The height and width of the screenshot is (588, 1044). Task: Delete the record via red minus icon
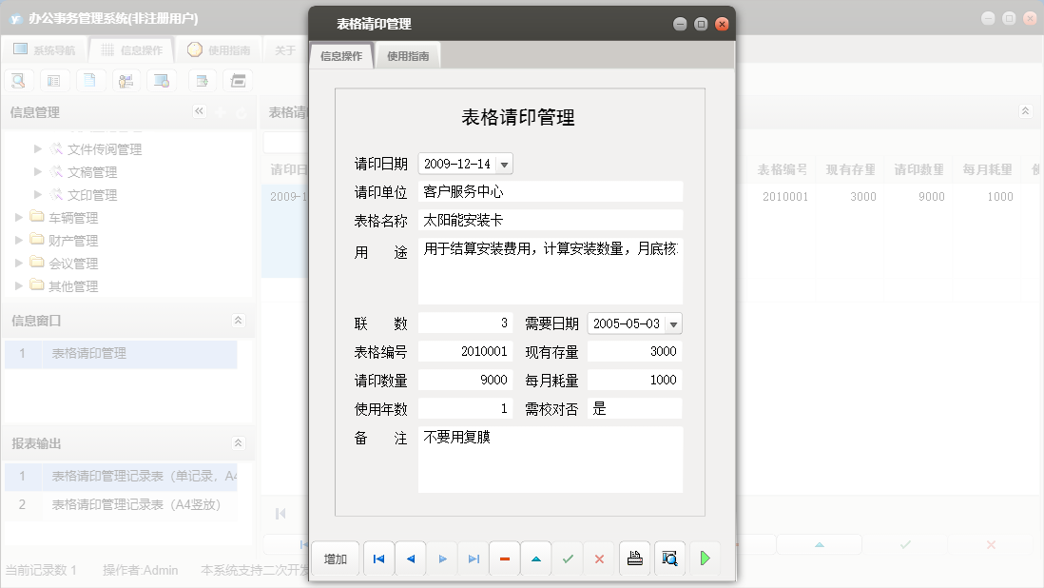[x=504, y=559]
